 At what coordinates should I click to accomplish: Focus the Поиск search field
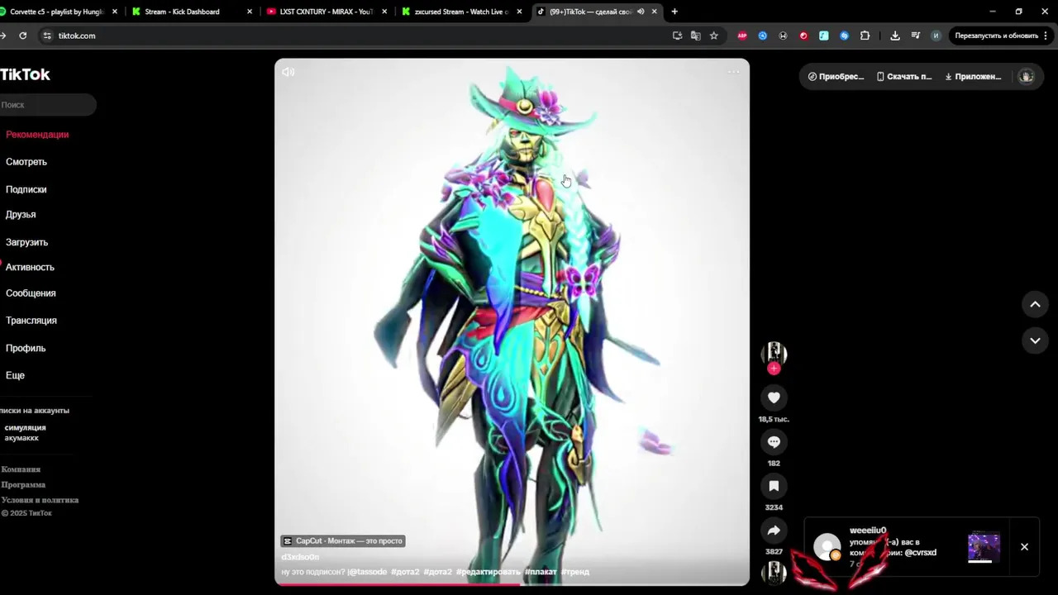(x=47, y=105)
